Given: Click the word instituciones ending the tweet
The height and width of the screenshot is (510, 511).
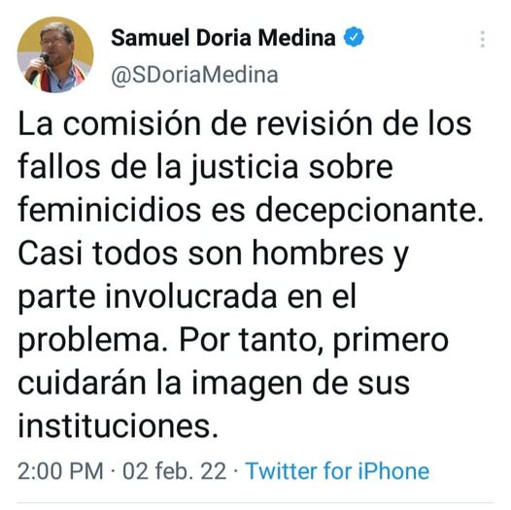Looking at the screenshot, I should click(x=118, y=425).
